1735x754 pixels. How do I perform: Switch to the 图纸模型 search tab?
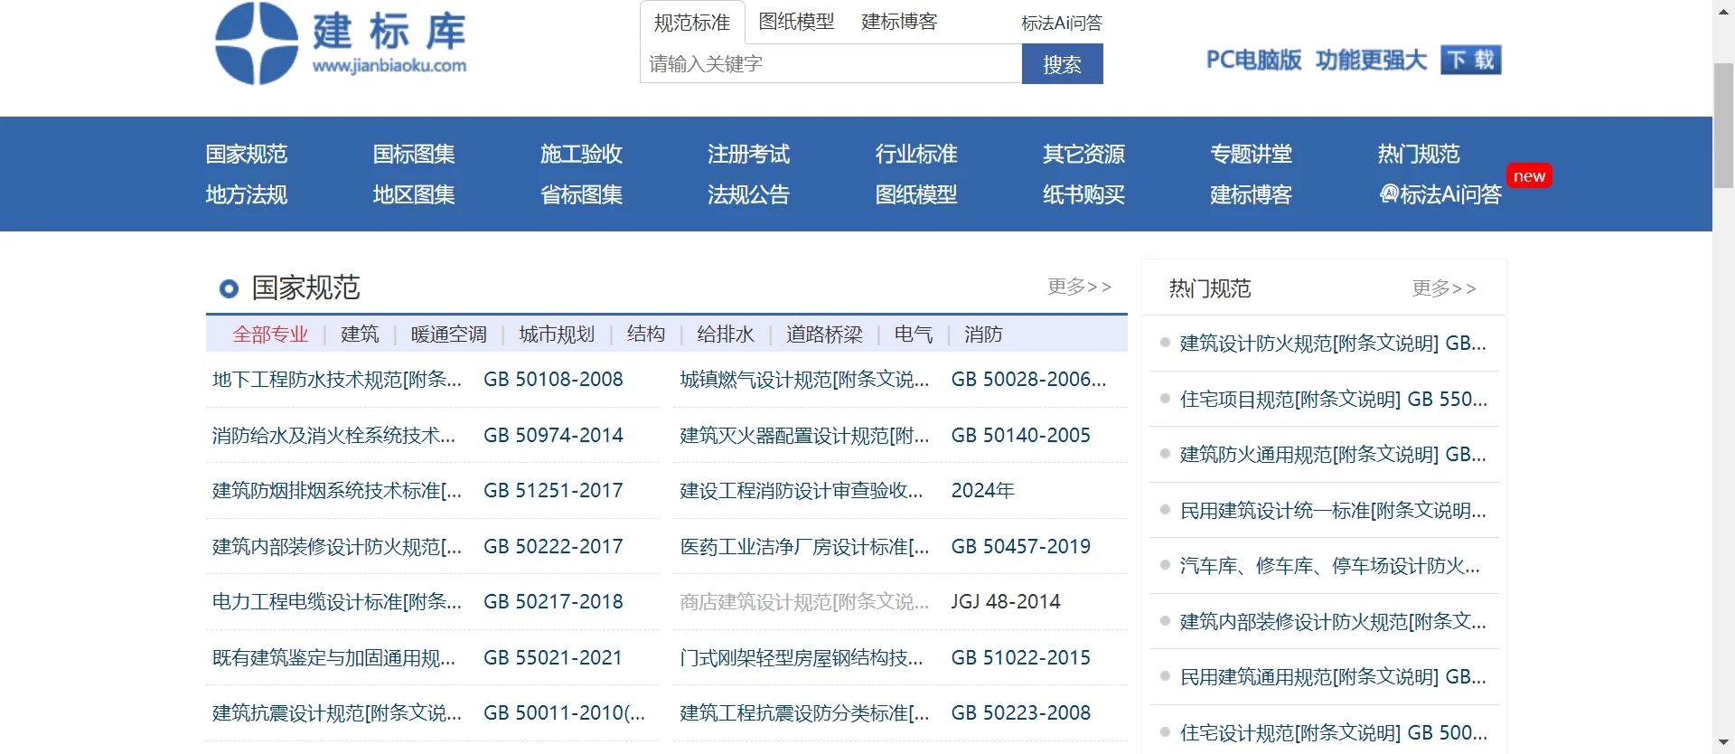click(796, 22)
